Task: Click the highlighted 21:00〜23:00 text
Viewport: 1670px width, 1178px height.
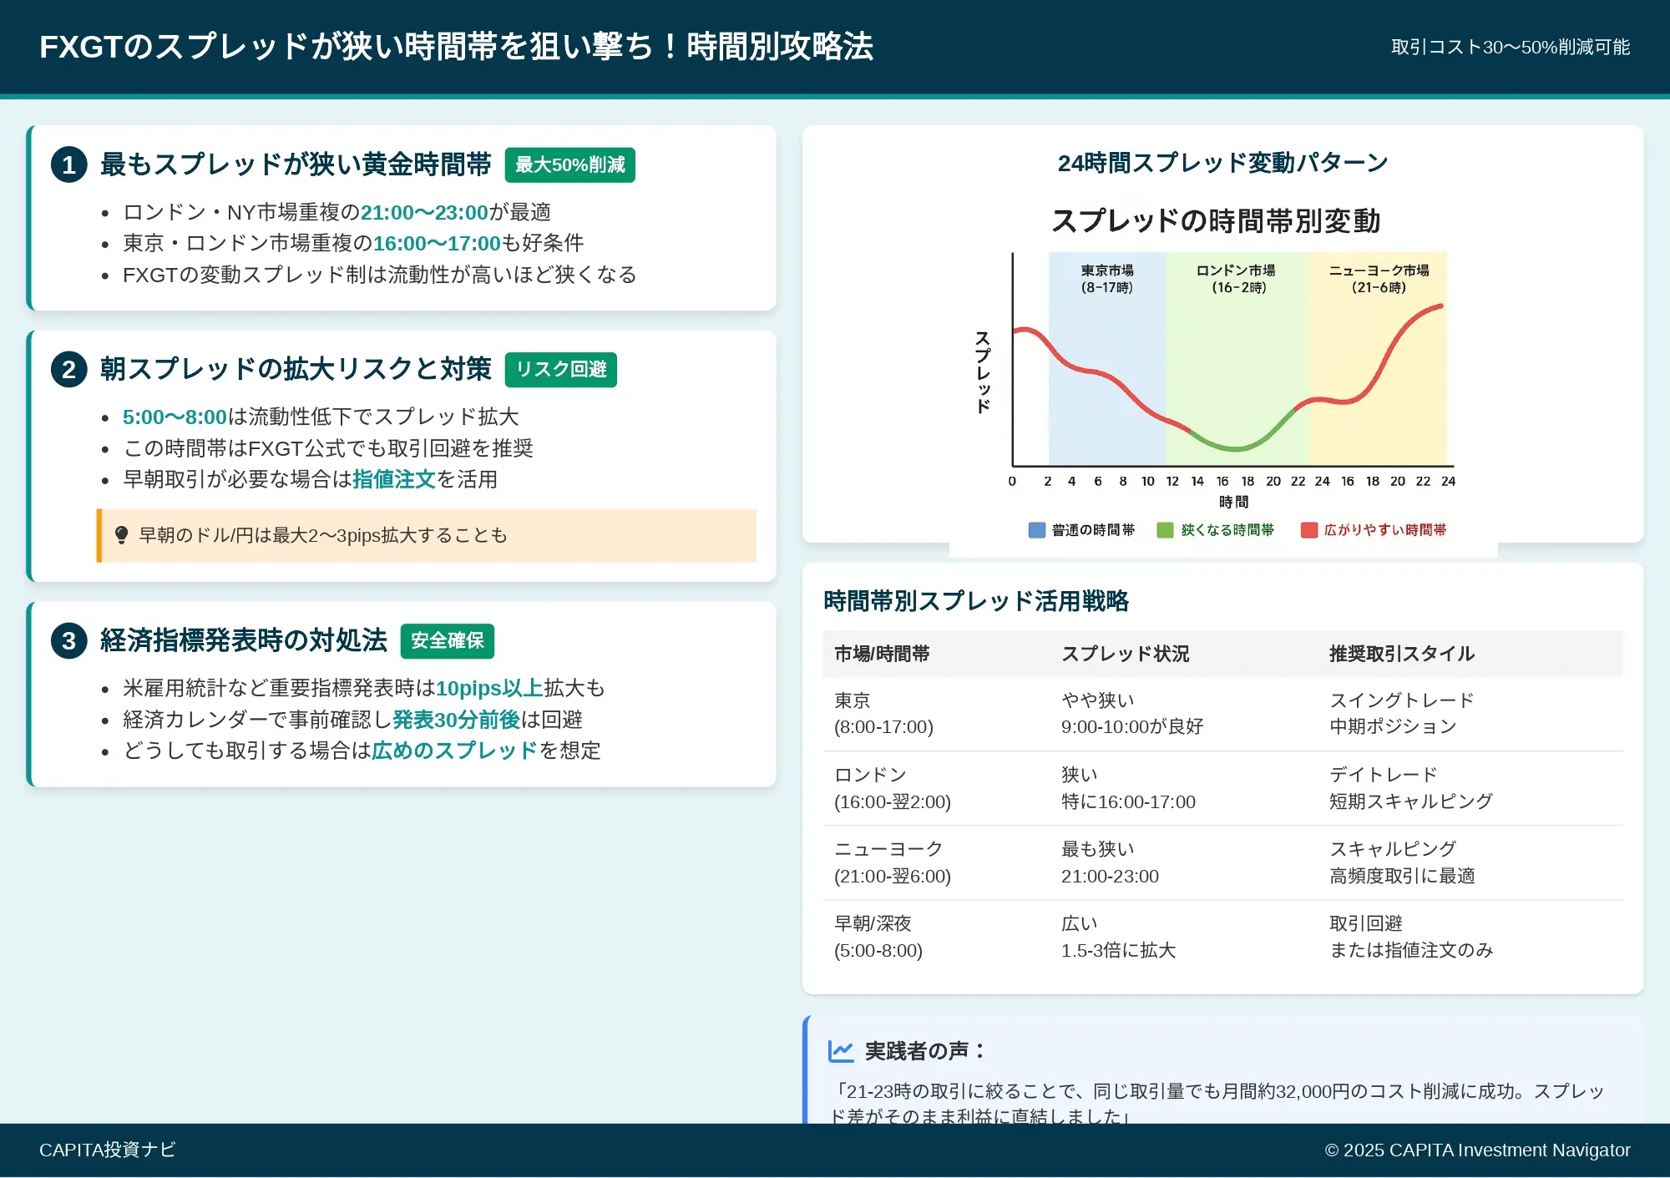Action: click(x=423, y=213)
